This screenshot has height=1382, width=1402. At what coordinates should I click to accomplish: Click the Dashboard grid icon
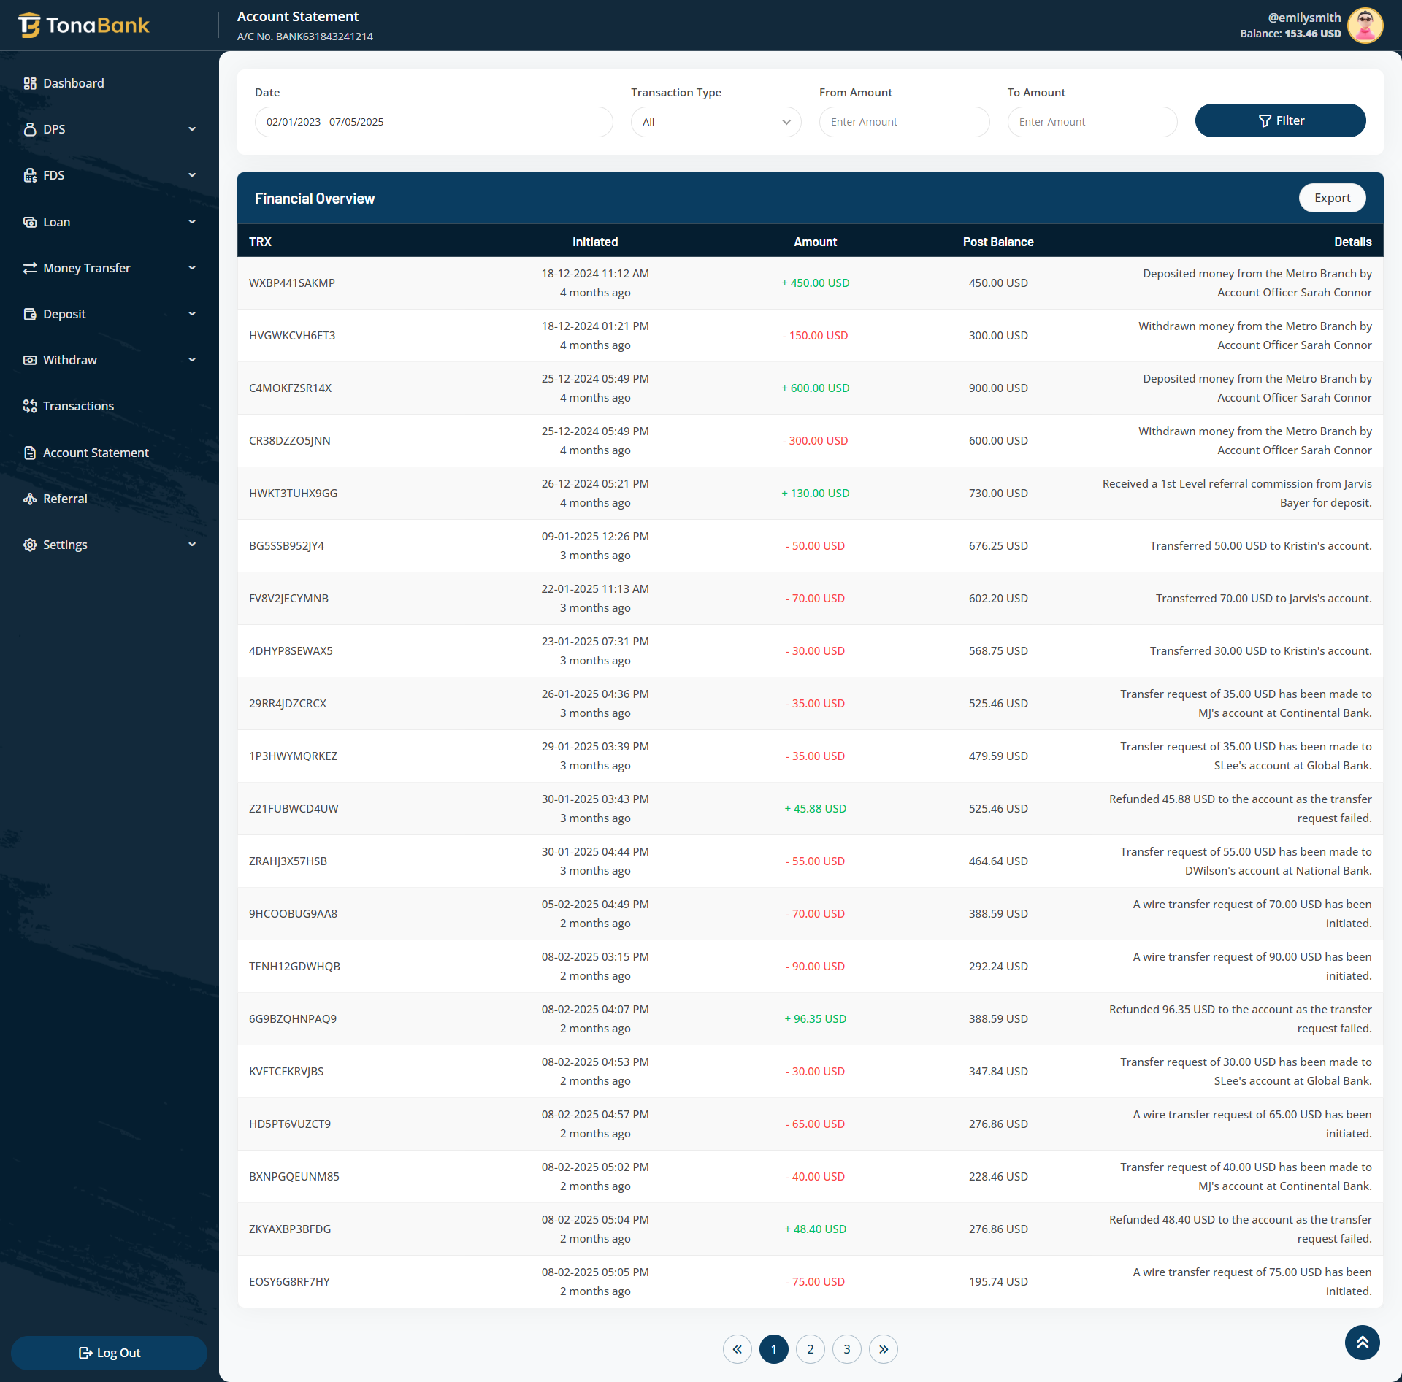click(x=30, y=83)
